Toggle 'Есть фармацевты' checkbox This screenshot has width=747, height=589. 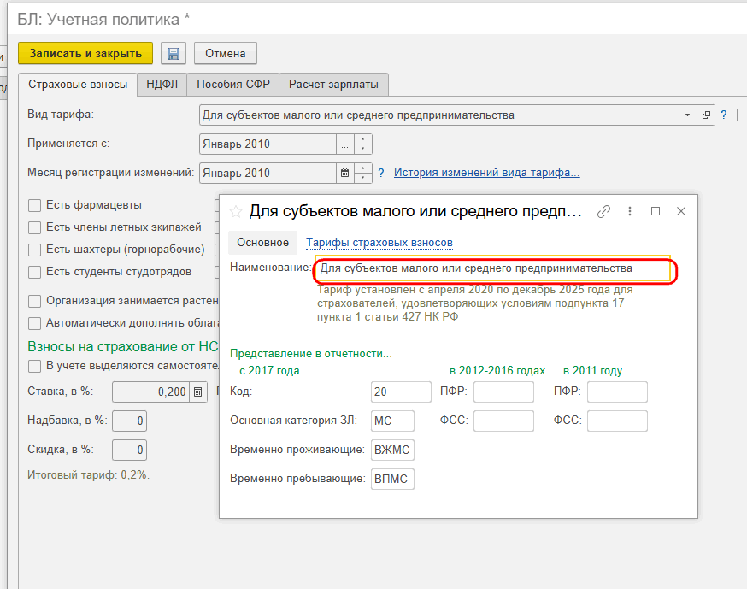[34, 205]
